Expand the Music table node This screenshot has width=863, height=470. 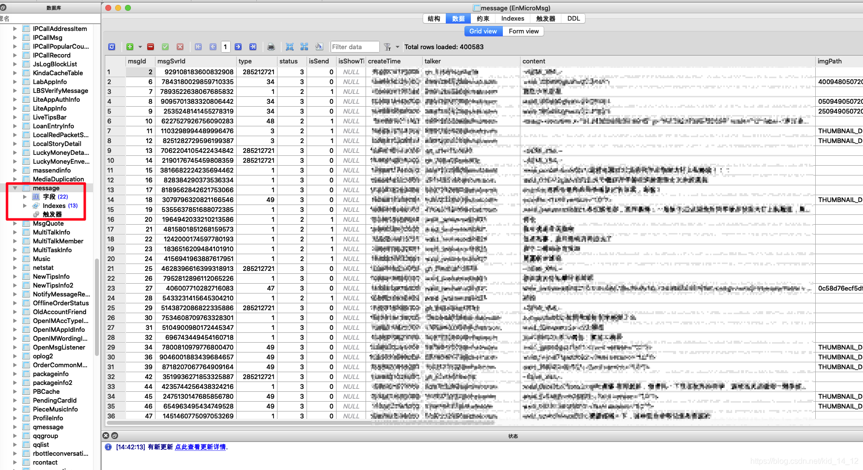(x=15, y=259)
